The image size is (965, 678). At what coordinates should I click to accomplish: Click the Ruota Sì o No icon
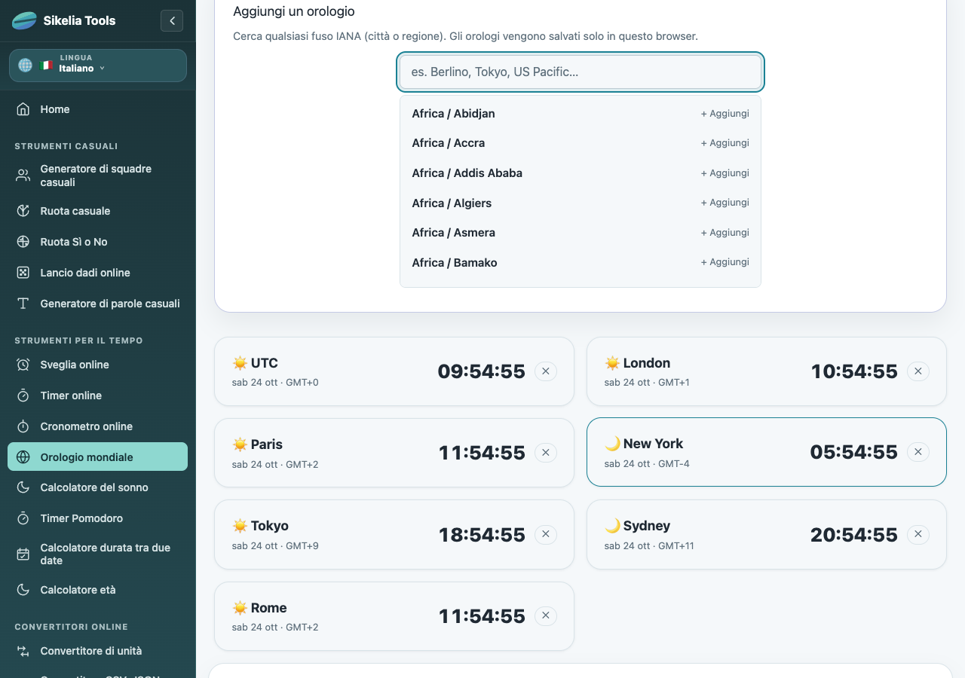coord(23,242)
